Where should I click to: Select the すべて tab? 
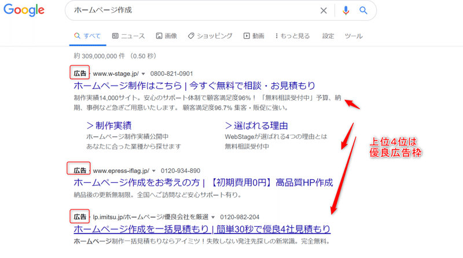coord(88,36)
